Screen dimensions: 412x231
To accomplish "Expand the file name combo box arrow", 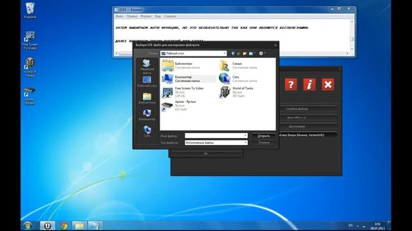I will (245, 135).
